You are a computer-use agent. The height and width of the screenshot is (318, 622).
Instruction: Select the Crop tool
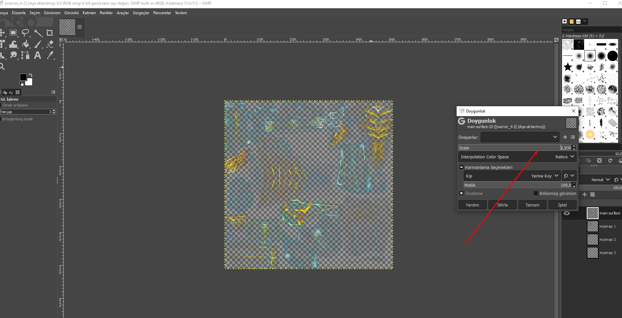tap(50, 33)
